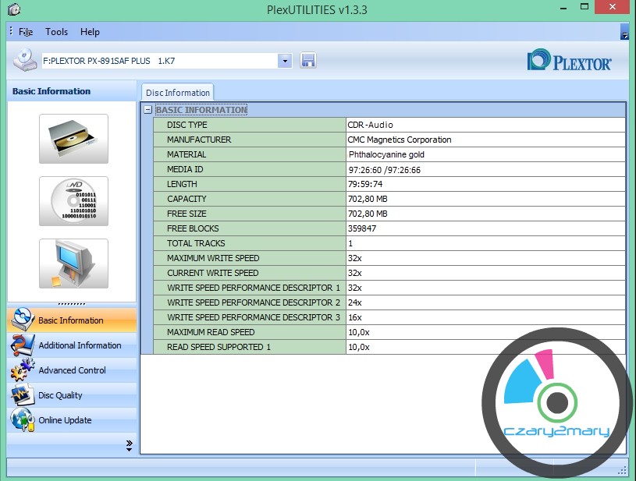Expand more sidebar options chevron
The height and width of the screenshot is (481, 636).
(x=129, y=445)
